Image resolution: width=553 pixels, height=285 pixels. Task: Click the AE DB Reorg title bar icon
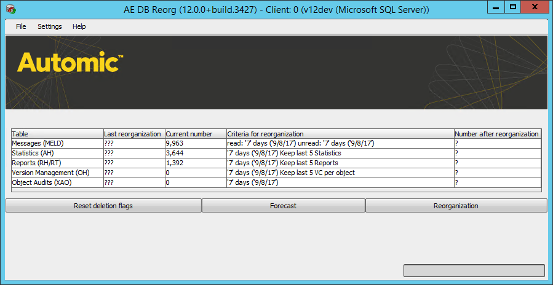click(12, 9)
